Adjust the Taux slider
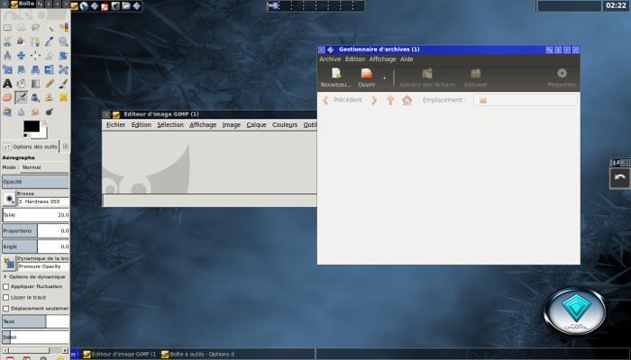Image resolution: width=631 pixels, height=360 pixels. [x=35, y=321]
